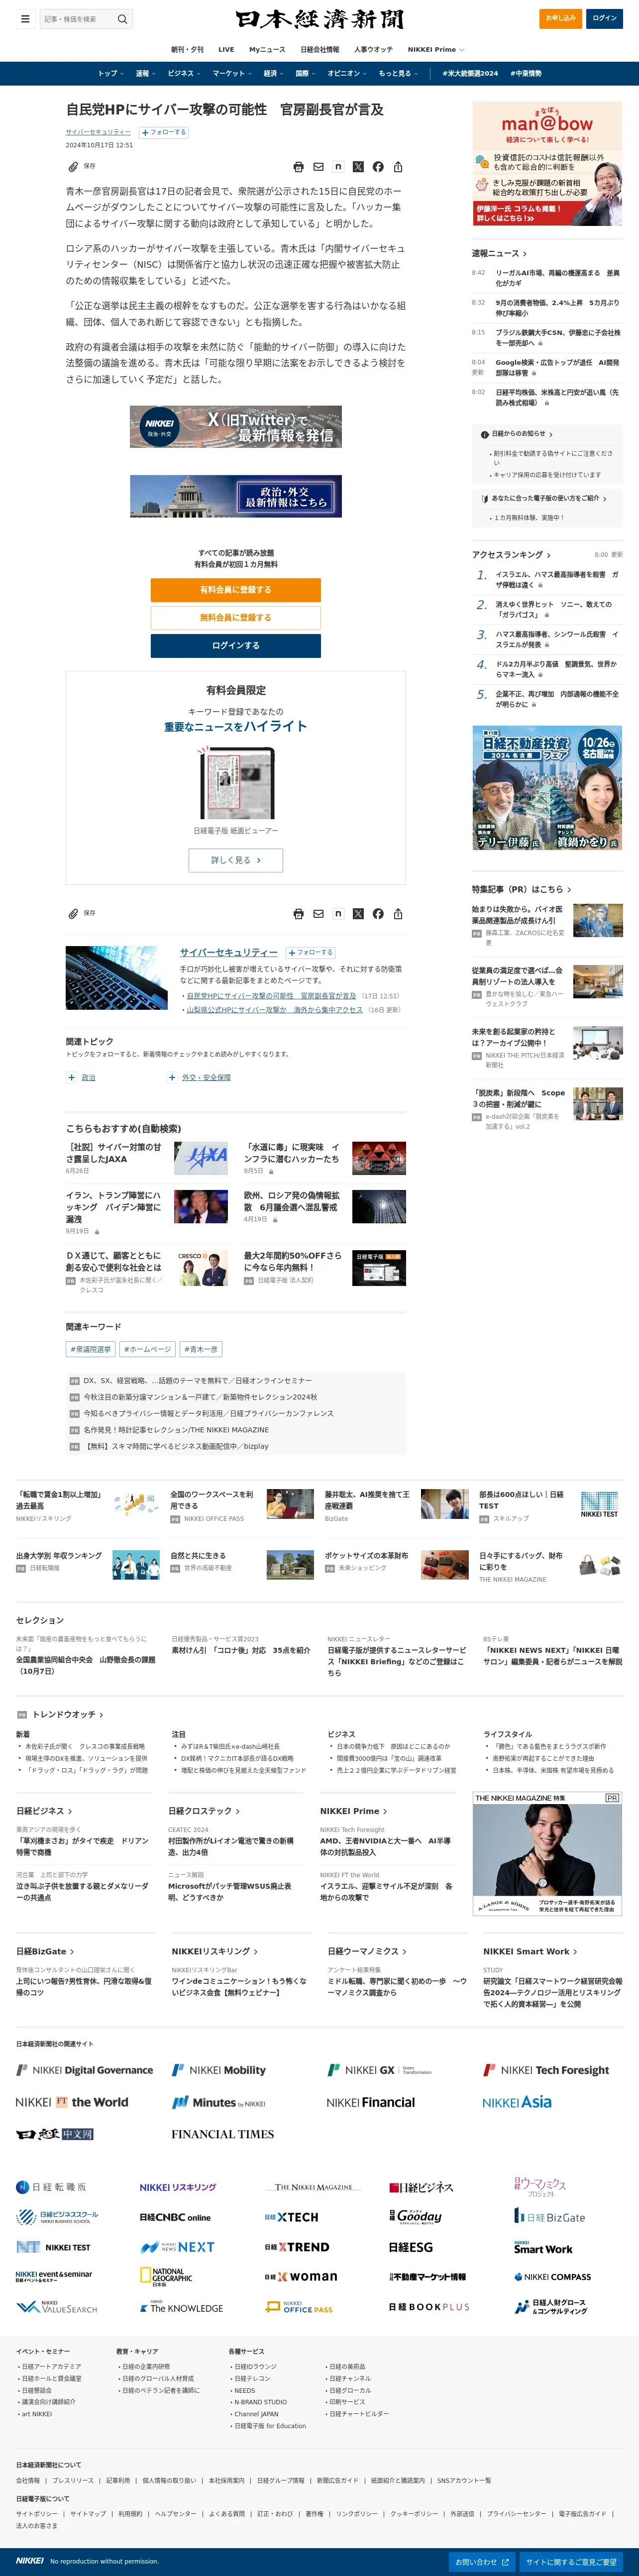Viewport: 639px width, 2576px height.
Task: Share to note using icon under headline
Action: (338, 167)
